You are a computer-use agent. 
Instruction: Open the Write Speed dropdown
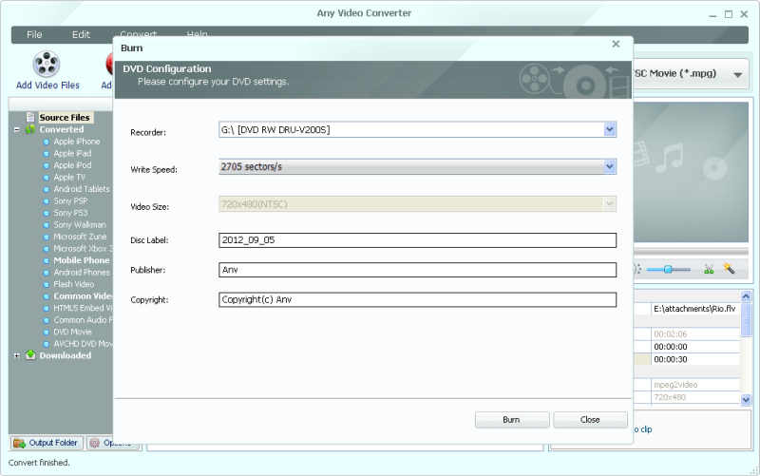point(610,166)
